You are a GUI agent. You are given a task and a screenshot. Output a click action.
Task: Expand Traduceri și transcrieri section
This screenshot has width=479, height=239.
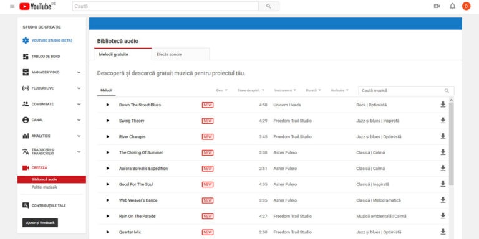click(79, 152)
